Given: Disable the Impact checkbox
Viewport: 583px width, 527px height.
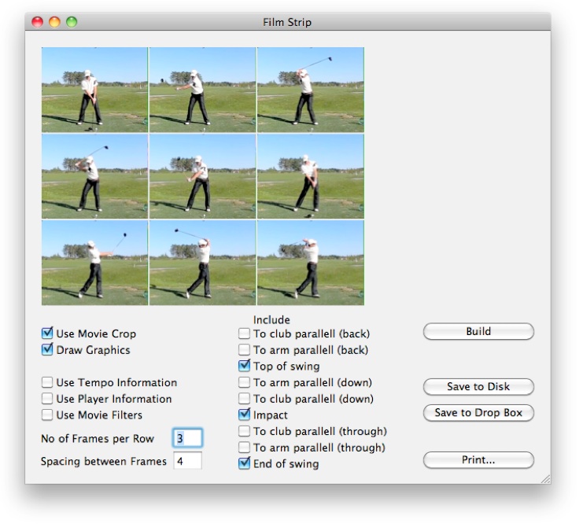Looking at the screenshot, I should 244,415.
